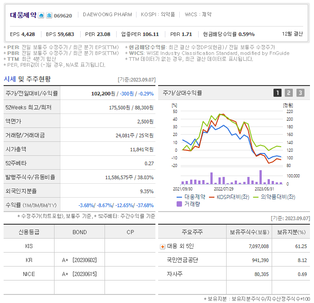Switch to chart tab 2
The height and width of the screenshot is (303, 314).
click(x=289, y=93)
